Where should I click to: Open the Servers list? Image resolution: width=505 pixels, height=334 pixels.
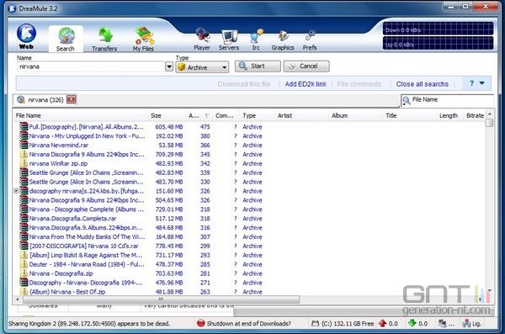click(x=229, y=40)
